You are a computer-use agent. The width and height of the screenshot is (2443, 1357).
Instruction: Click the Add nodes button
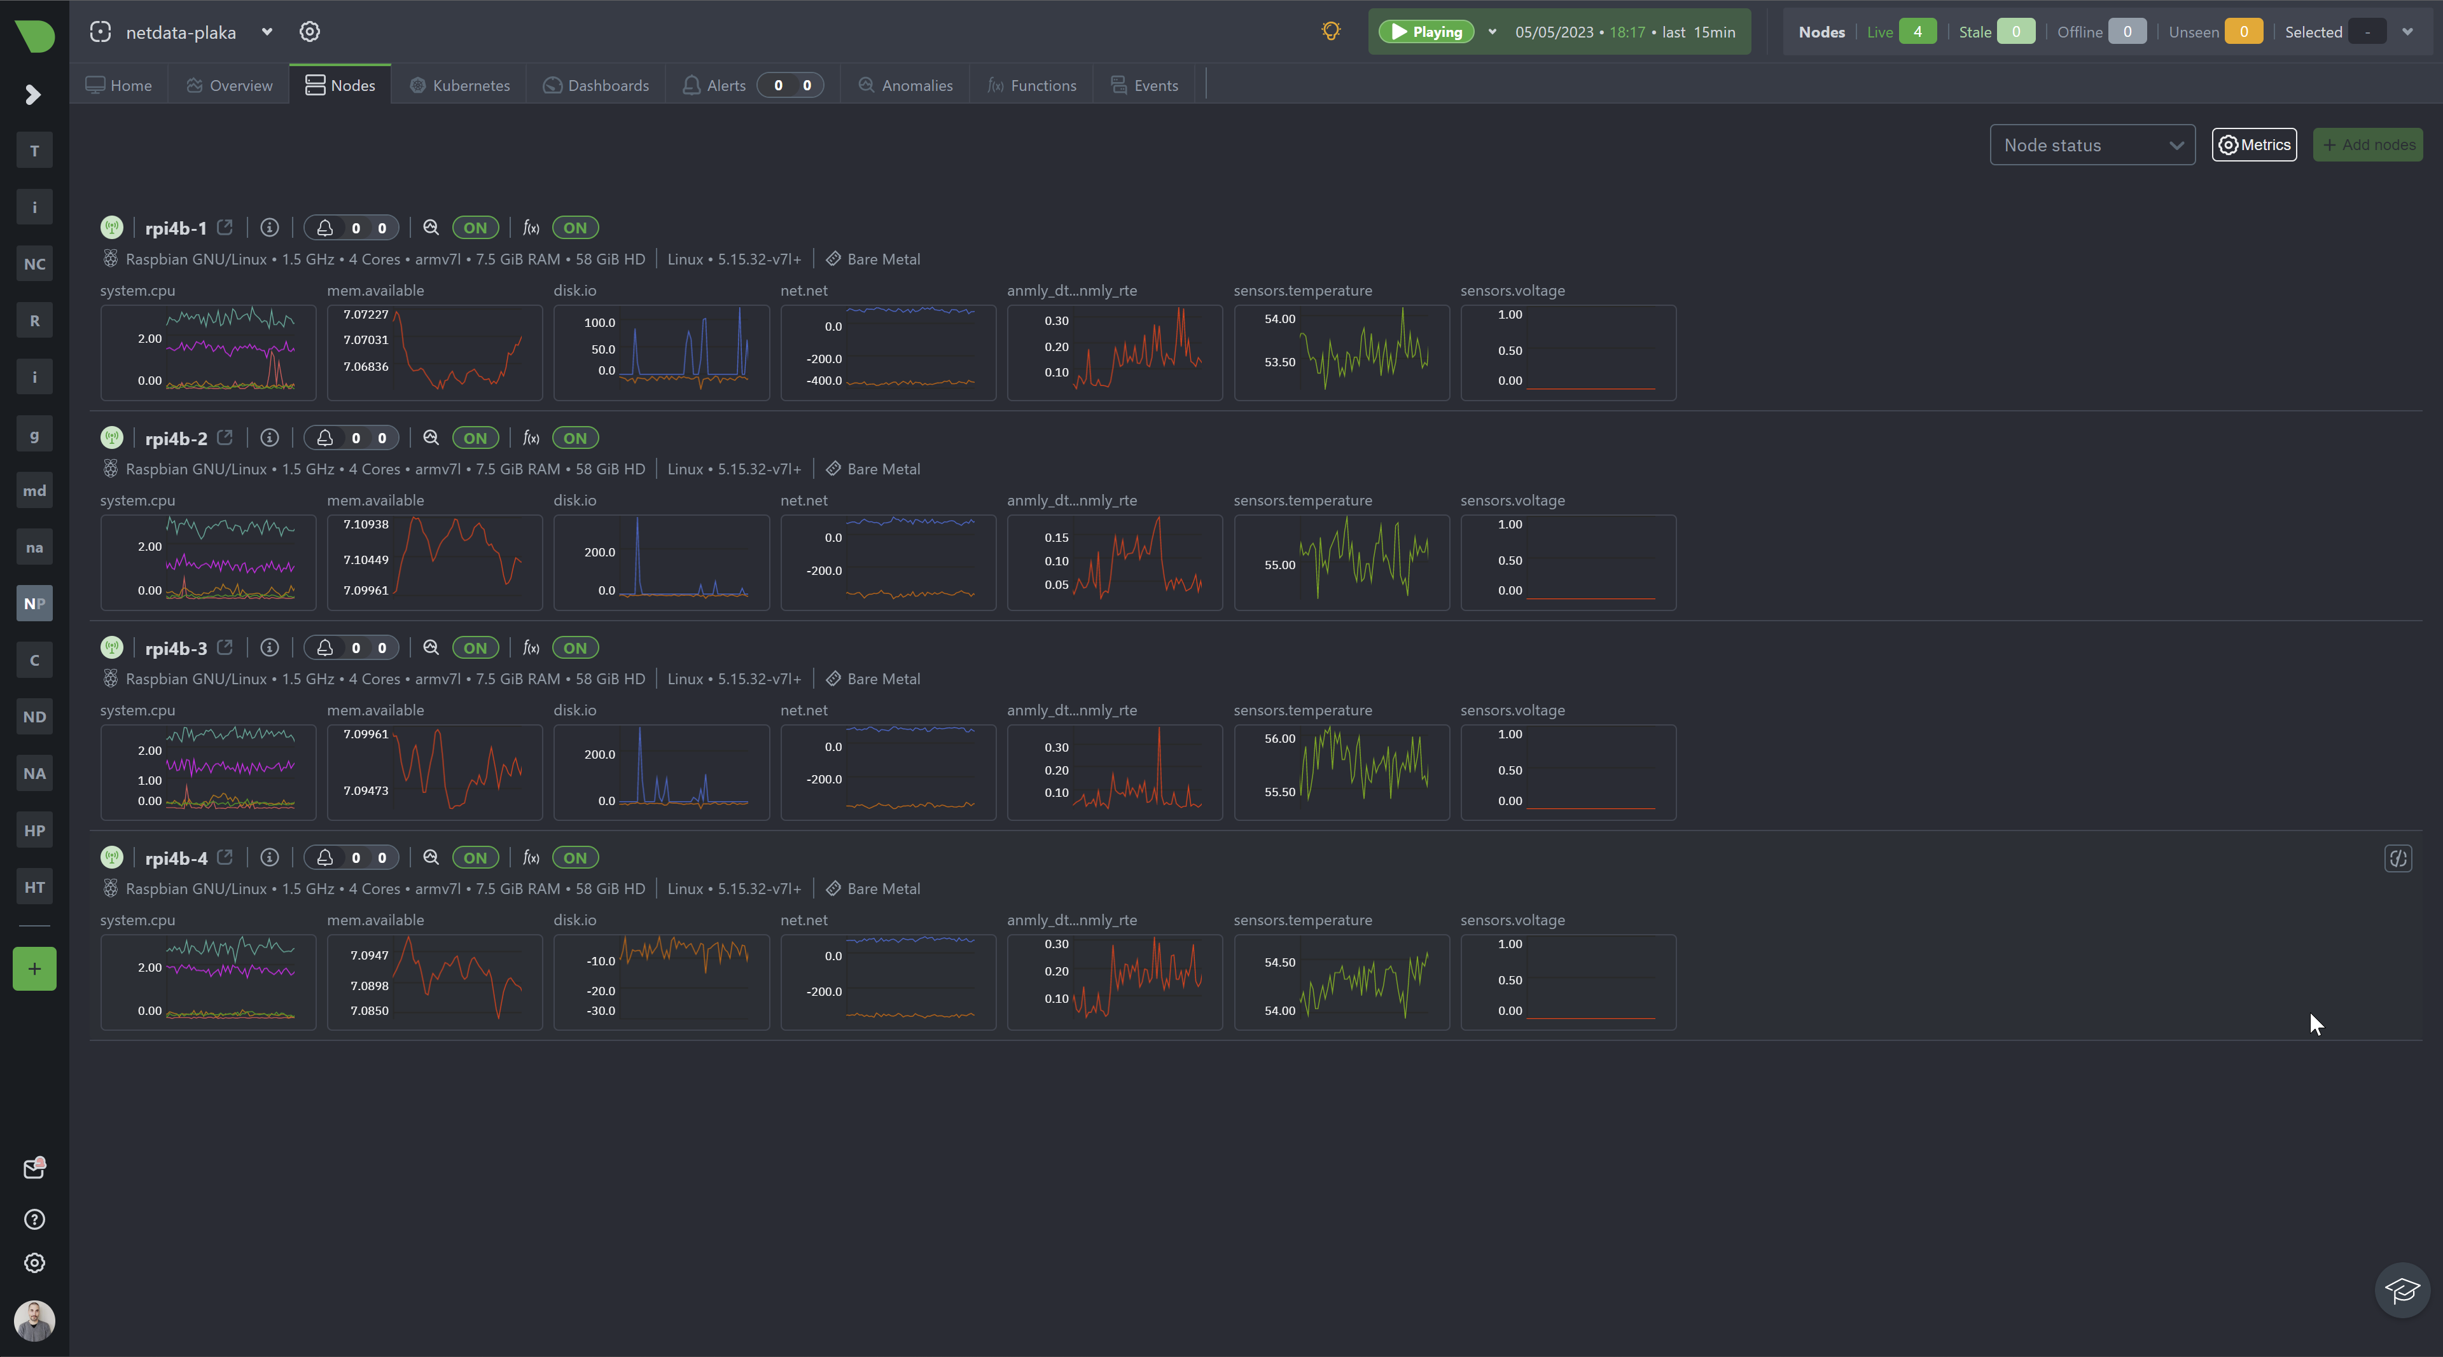(x=2368, y=144)
